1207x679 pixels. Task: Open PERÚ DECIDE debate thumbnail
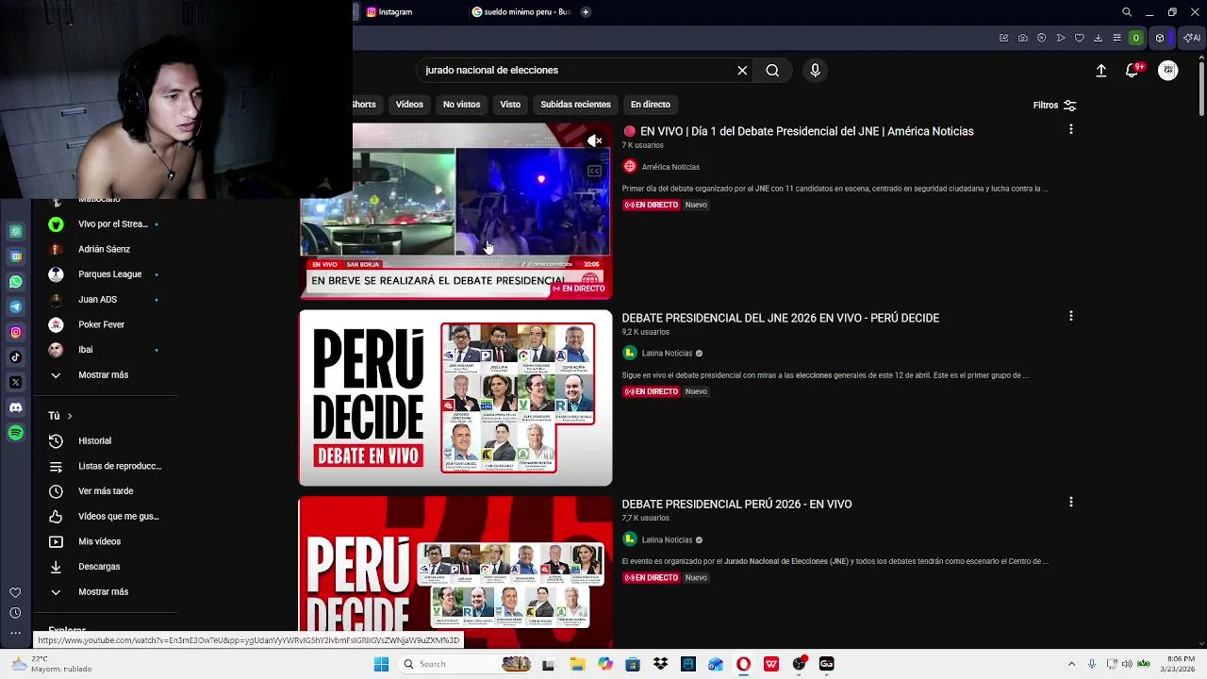455,398
